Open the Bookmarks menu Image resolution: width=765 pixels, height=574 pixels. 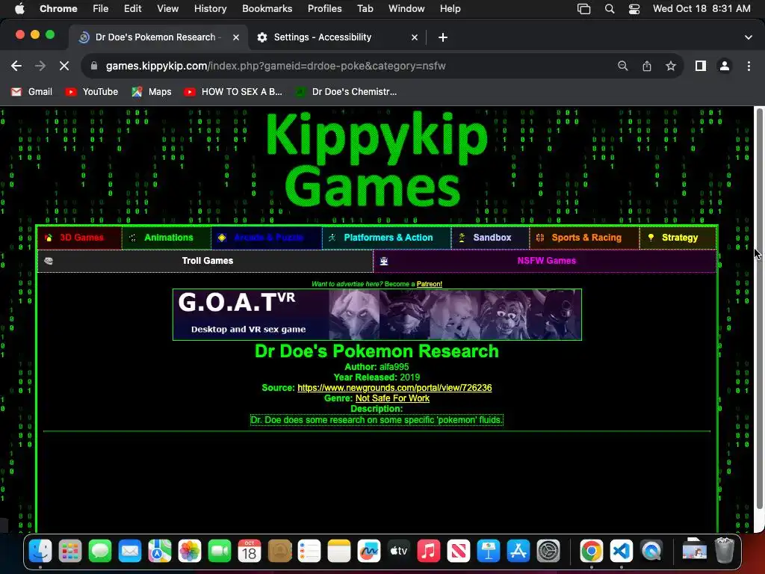coord(267,9)
